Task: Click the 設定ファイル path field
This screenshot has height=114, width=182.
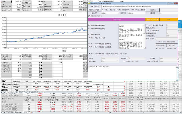Action: pos(167,39)
